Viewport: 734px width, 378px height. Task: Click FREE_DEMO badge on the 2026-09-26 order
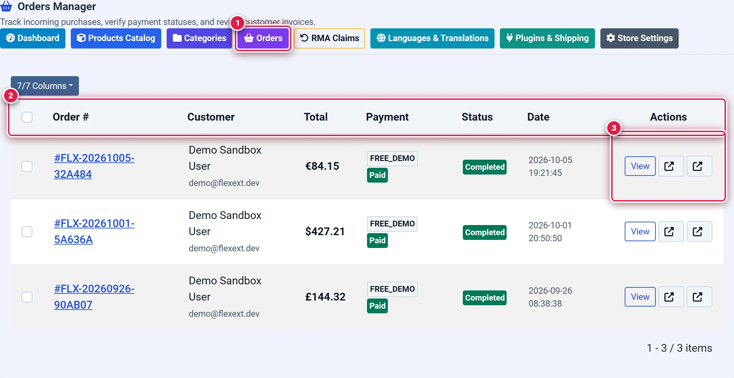point(392,289)
